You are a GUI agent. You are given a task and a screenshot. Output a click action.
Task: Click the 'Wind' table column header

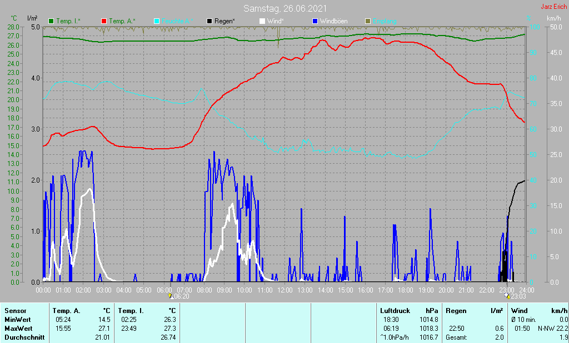coord(520,311)
